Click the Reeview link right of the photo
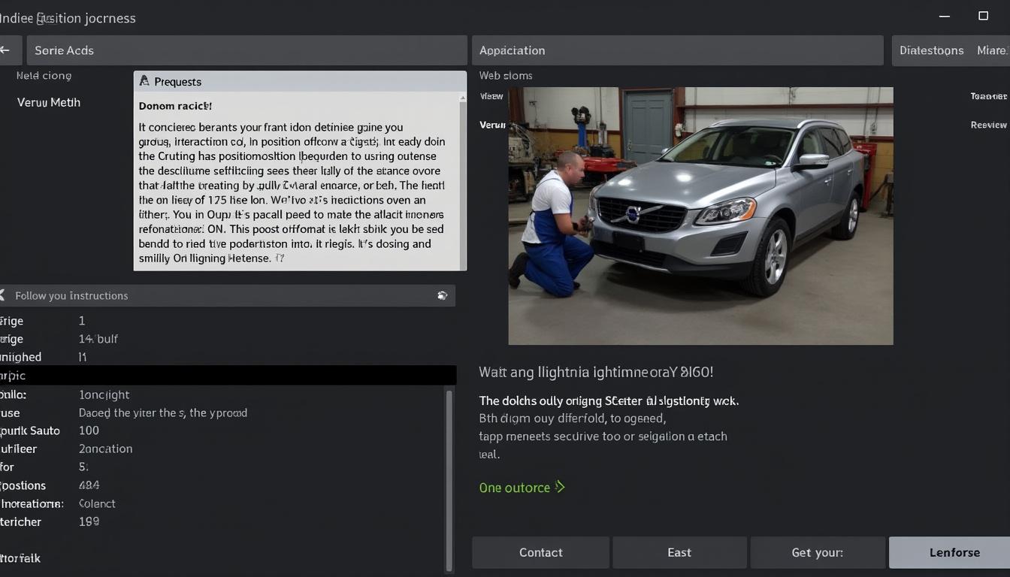1010x577 pixels. (988, 125)
